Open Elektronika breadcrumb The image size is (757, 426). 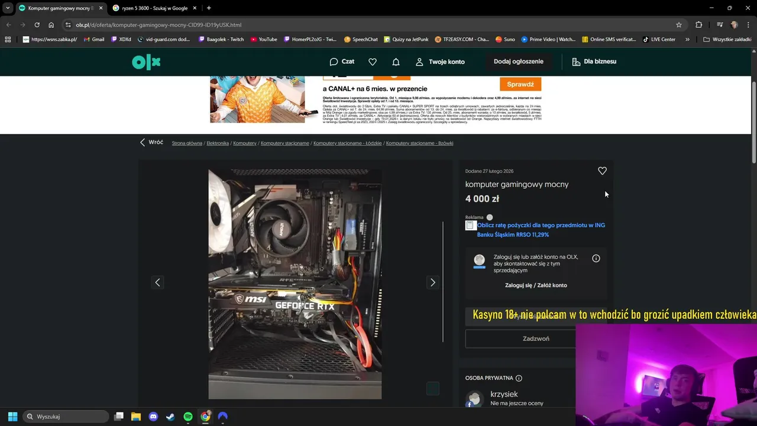218,143
